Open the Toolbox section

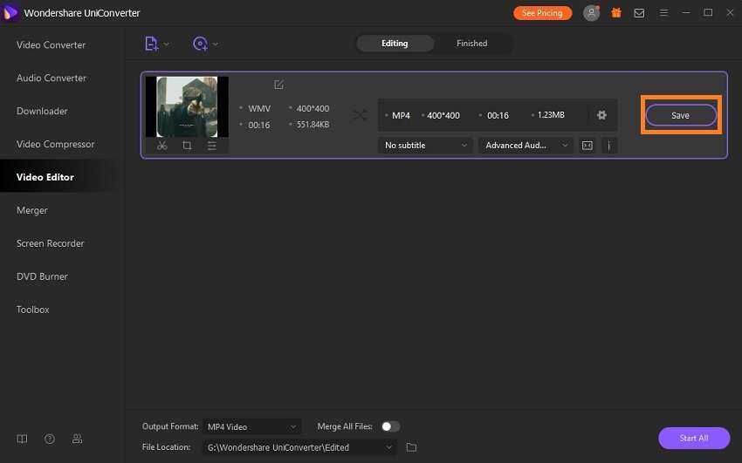(32, 310)
